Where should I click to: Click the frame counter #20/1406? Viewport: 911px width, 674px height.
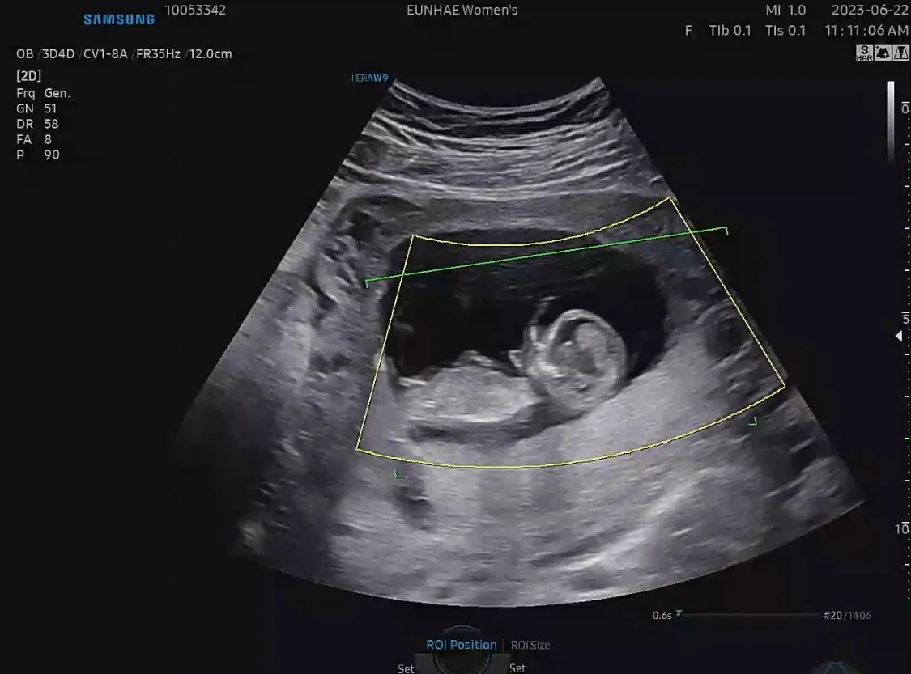pos(847,616)
